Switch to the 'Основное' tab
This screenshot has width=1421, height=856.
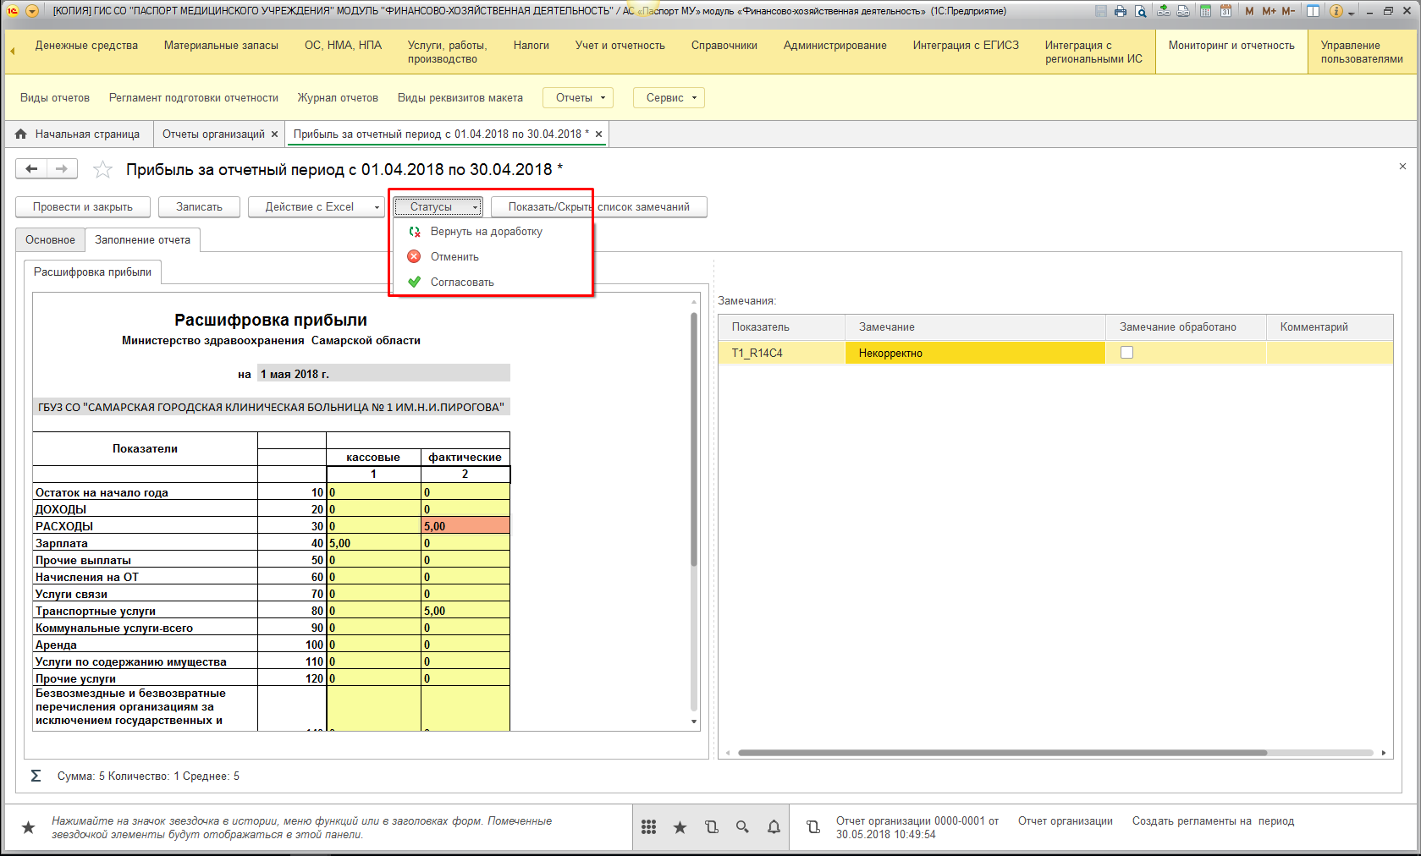[x=50, y=240]
